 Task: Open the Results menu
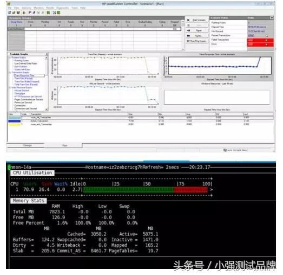coord(50,8)
